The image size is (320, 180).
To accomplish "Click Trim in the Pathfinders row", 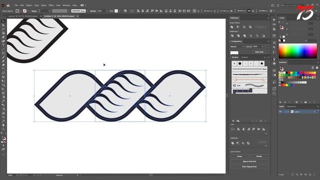I will (x=238, y=35).
